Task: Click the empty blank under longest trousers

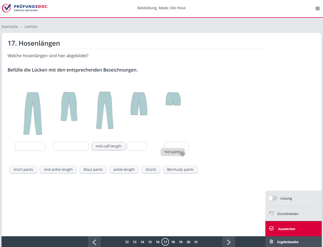Action: point(30,146)
